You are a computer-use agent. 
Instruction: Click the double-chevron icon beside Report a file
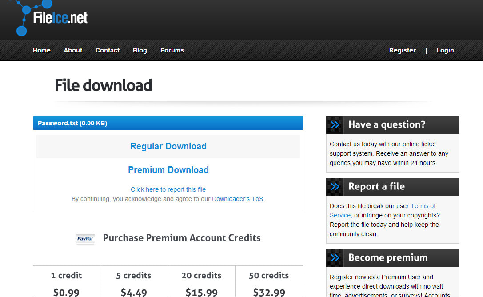335,187
